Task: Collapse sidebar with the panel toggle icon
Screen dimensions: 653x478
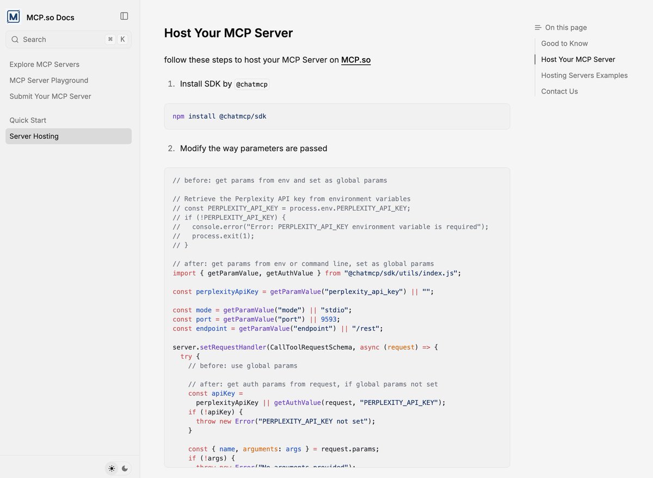Action: [124, 16]
